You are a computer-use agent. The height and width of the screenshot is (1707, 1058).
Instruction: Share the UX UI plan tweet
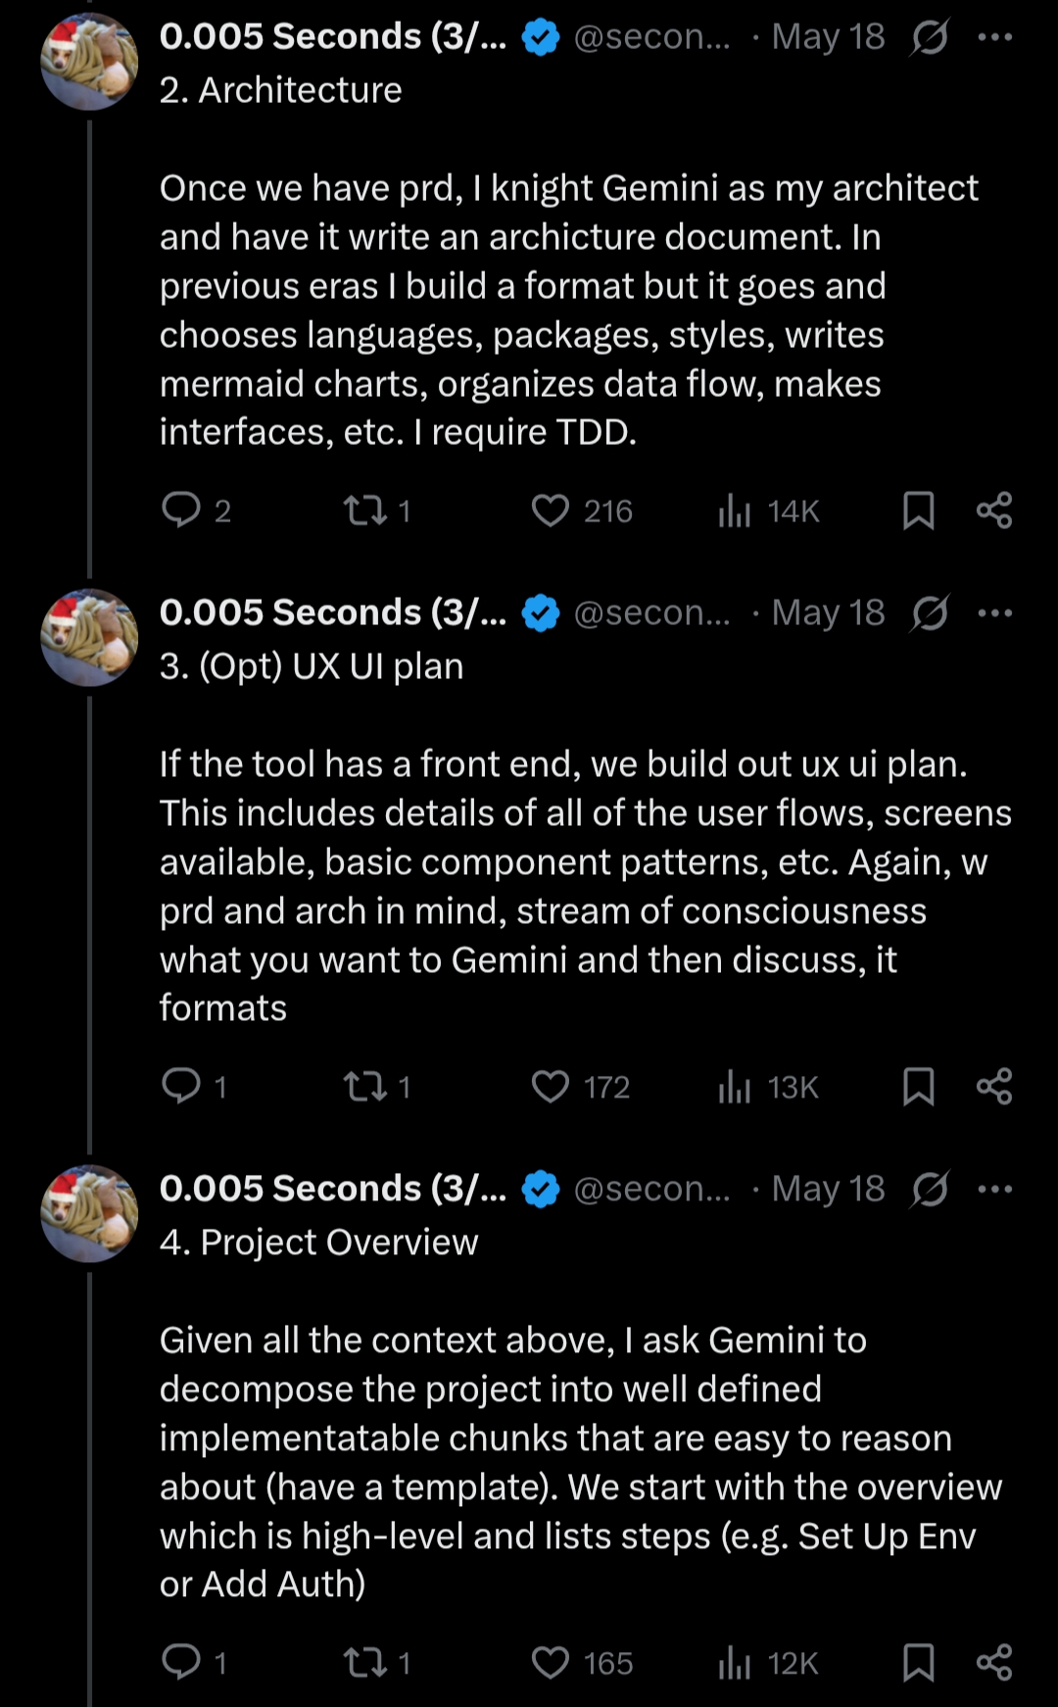pos(994,1087)
